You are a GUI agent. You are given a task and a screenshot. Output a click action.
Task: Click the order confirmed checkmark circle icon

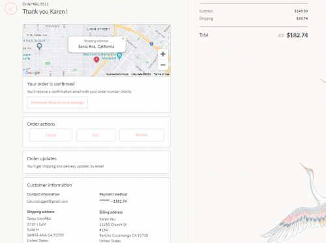tap(10, 8)
